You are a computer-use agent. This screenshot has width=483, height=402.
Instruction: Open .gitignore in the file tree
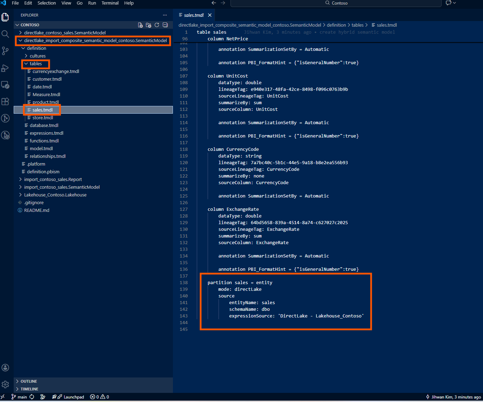(93, 202)
